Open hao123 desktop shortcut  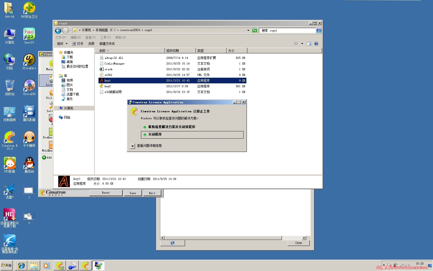coord(29,36)
